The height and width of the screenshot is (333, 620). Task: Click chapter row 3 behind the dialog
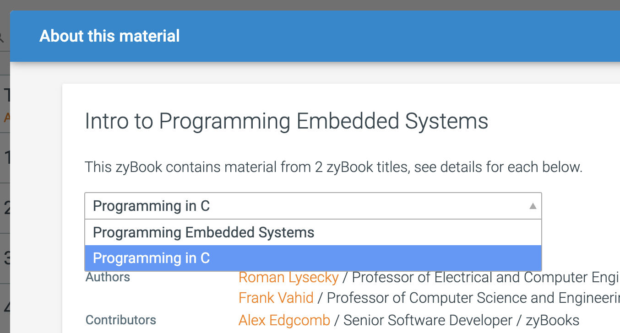5,258
